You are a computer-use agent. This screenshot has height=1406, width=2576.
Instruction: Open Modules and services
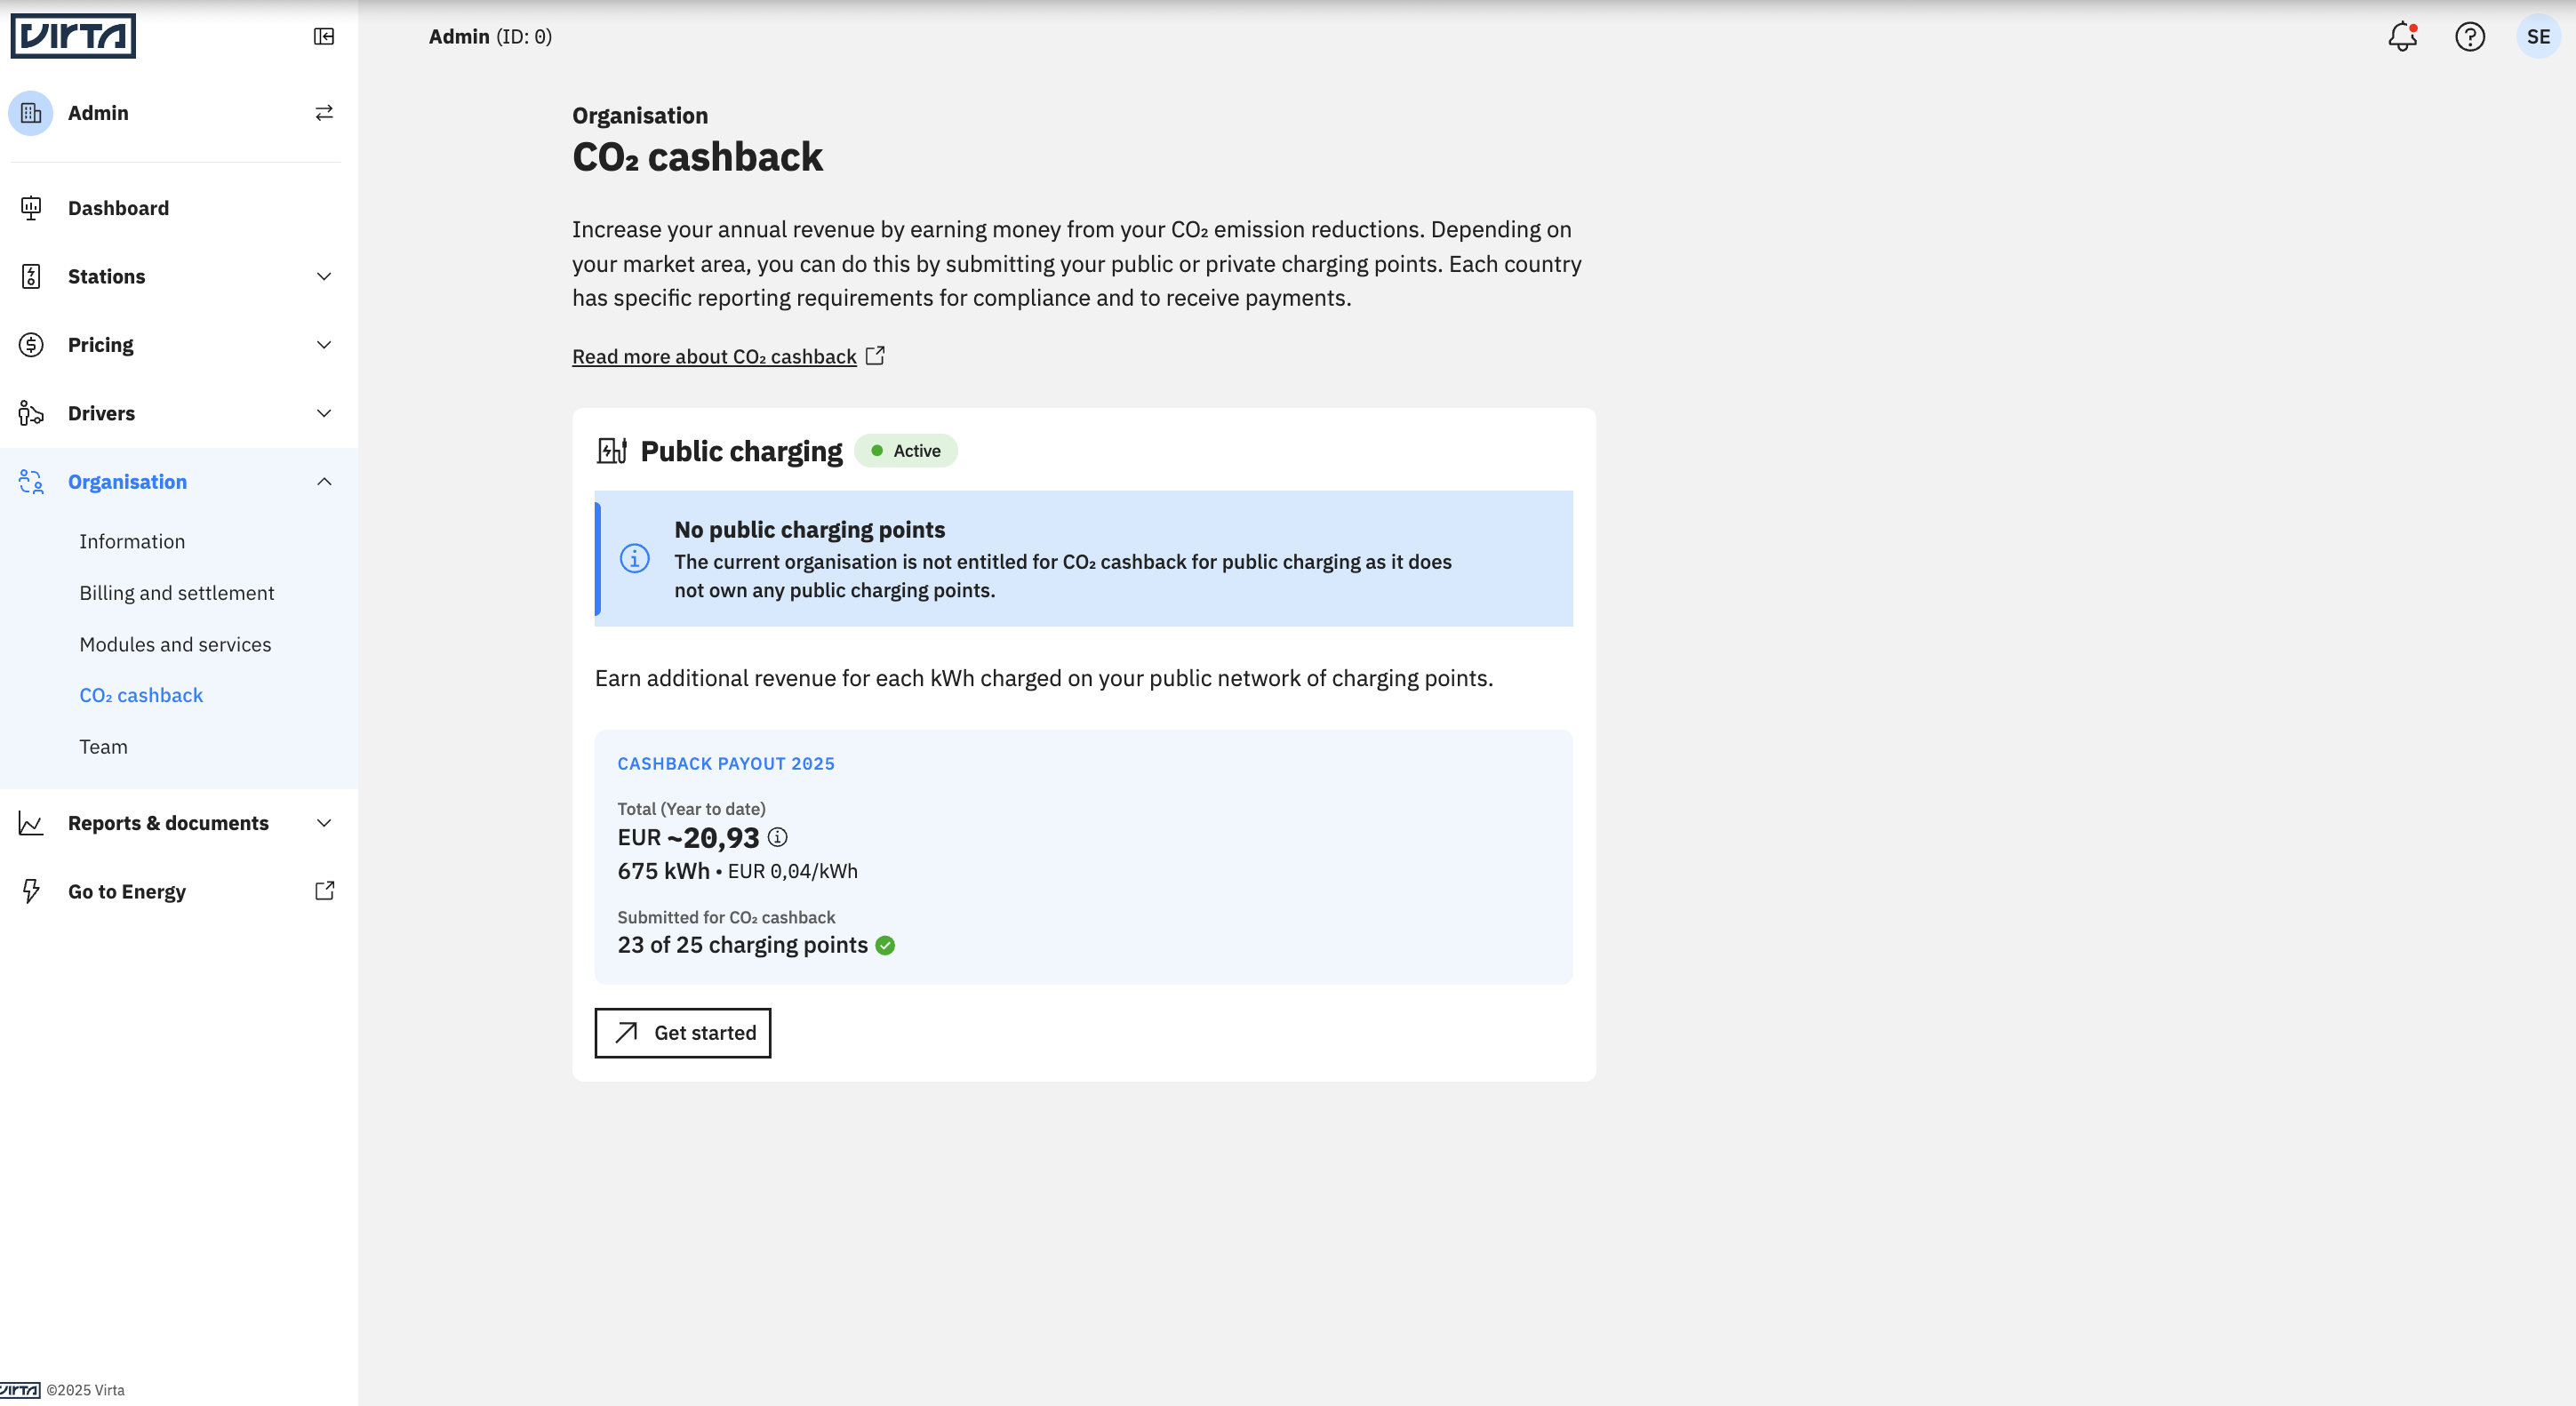(x=175, y=644)
